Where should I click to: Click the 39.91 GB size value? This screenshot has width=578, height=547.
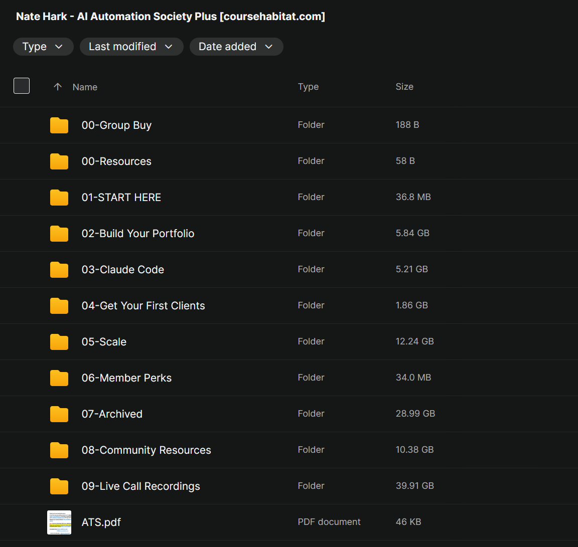[x=415, y=486]
